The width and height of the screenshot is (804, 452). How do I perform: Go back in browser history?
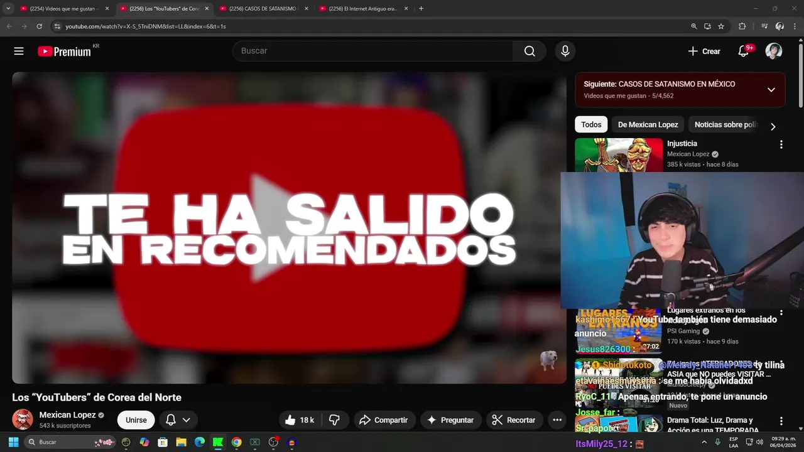tap(9, 26)
